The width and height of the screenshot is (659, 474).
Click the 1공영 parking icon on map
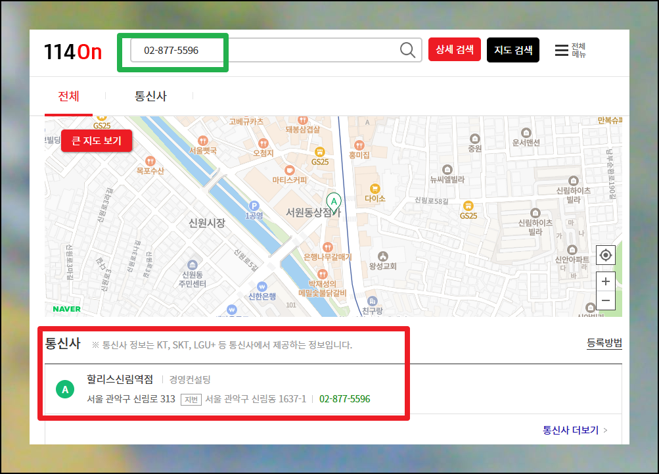click(x=254, y=206)
